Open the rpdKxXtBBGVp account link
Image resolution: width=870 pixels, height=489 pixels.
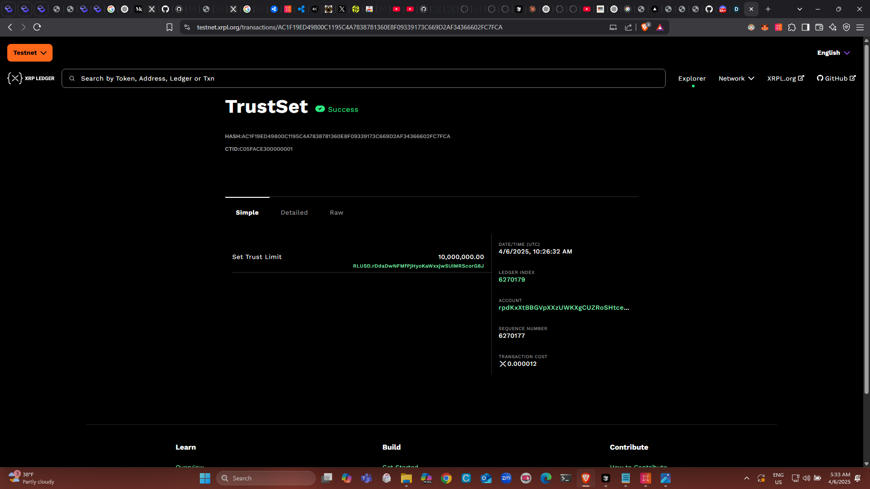tap(564, 307)
